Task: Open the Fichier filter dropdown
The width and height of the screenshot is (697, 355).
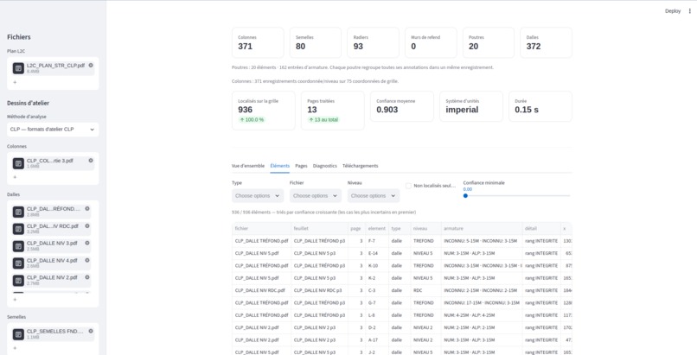Action: click(316, 196)
